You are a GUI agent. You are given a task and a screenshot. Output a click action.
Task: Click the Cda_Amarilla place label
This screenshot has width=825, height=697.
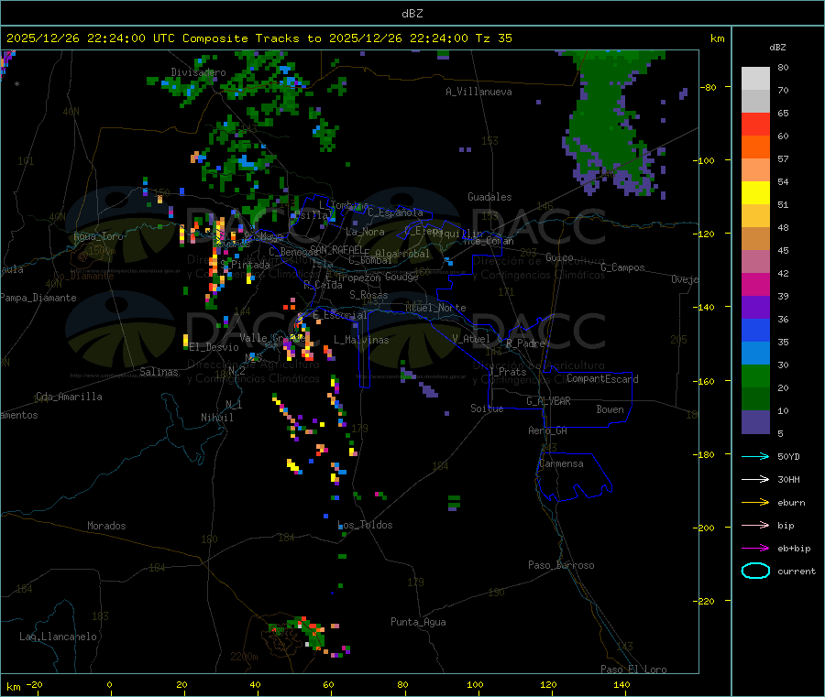coord(69,397)
